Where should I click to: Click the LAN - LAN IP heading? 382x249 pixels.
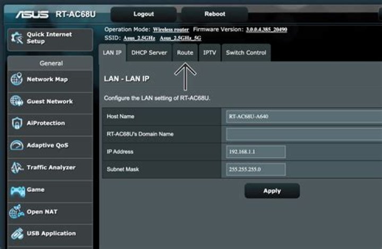[x=126, y=79]
